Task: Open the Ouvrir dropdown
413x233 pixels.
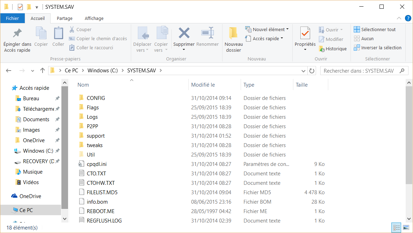Action: click(x=331, y=30)
